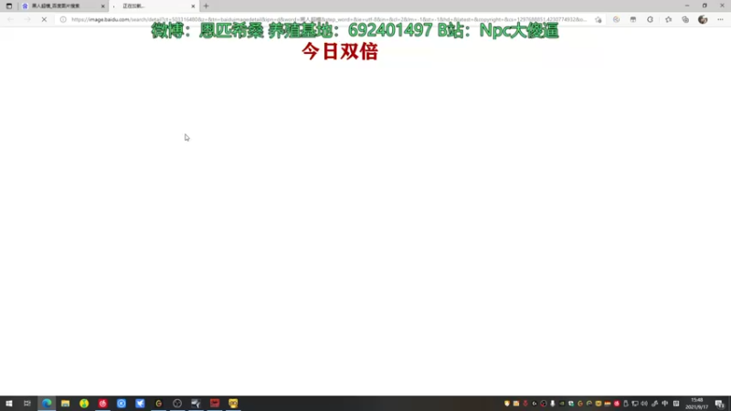731x411 pixels.
Task: Open the Favorites list in Edge toolbar
Action: (x=669, y=19)
